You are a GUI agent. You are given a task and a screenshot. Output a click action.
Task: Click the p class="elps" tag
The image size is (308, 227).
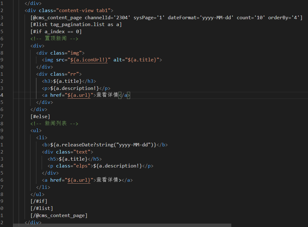[x=70, y=166]
